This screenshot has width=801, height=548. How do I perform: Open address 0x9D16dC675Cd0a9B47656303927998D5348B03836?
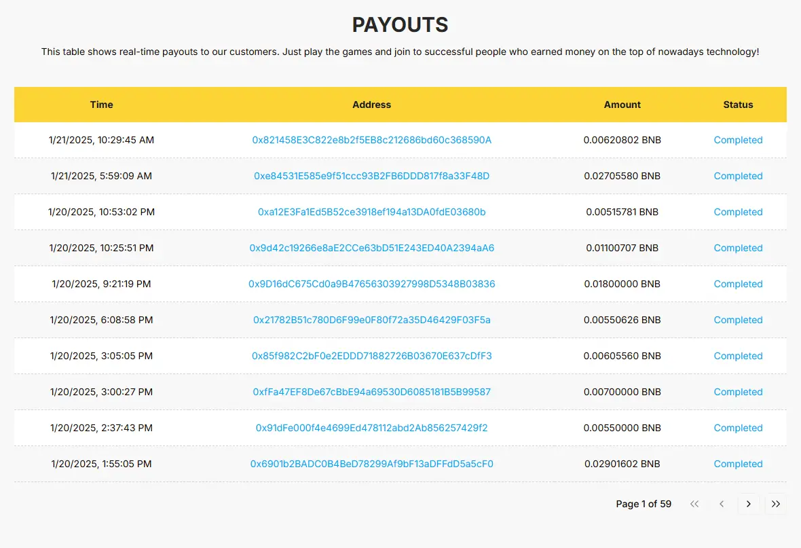pos(371,284)
